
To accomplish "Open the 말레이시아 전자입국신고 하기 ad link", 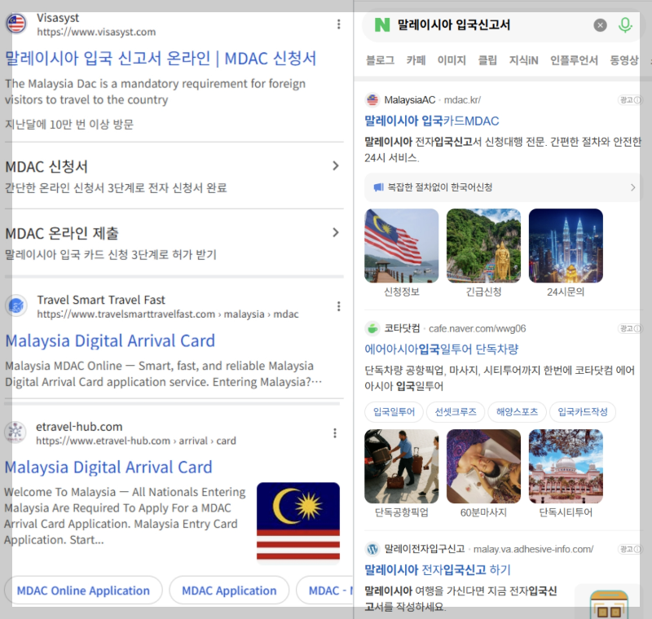I will tap(437, 570).
